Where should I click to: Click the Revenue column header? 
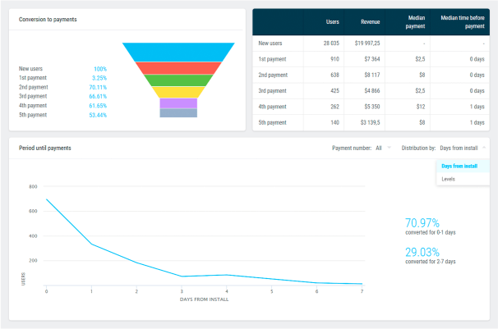(x=370, y=22)
